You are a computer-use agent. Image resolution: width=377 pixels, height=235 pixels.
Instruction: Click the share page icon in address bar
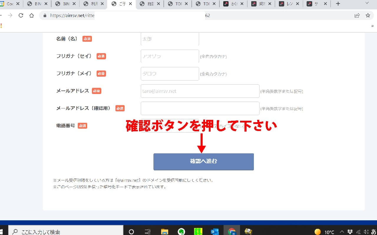[357, 16]
